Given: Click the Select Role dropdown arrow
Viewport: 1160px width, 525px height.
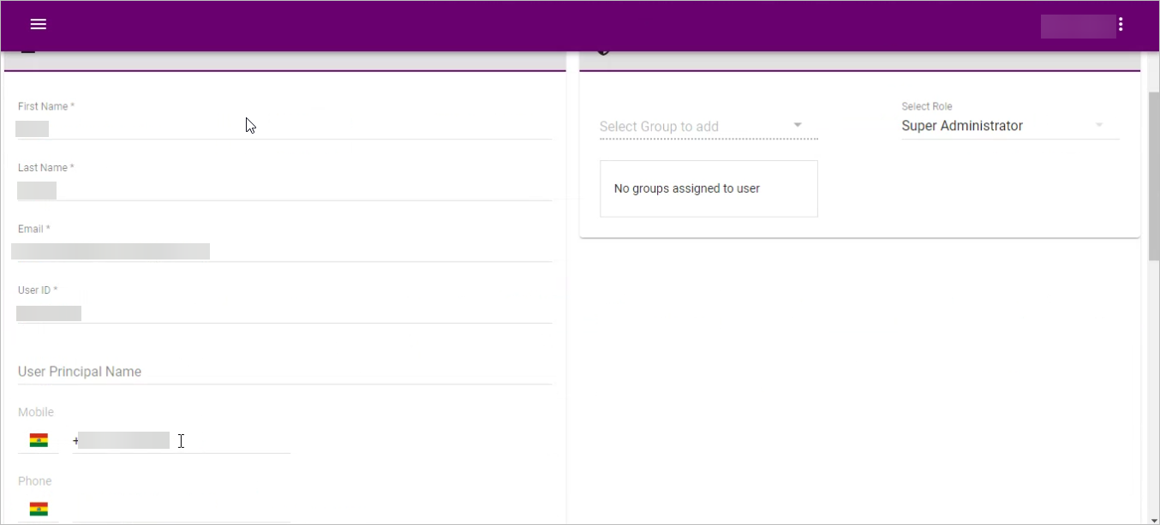Looking at the screenshot, I should tap(1099, 126).
